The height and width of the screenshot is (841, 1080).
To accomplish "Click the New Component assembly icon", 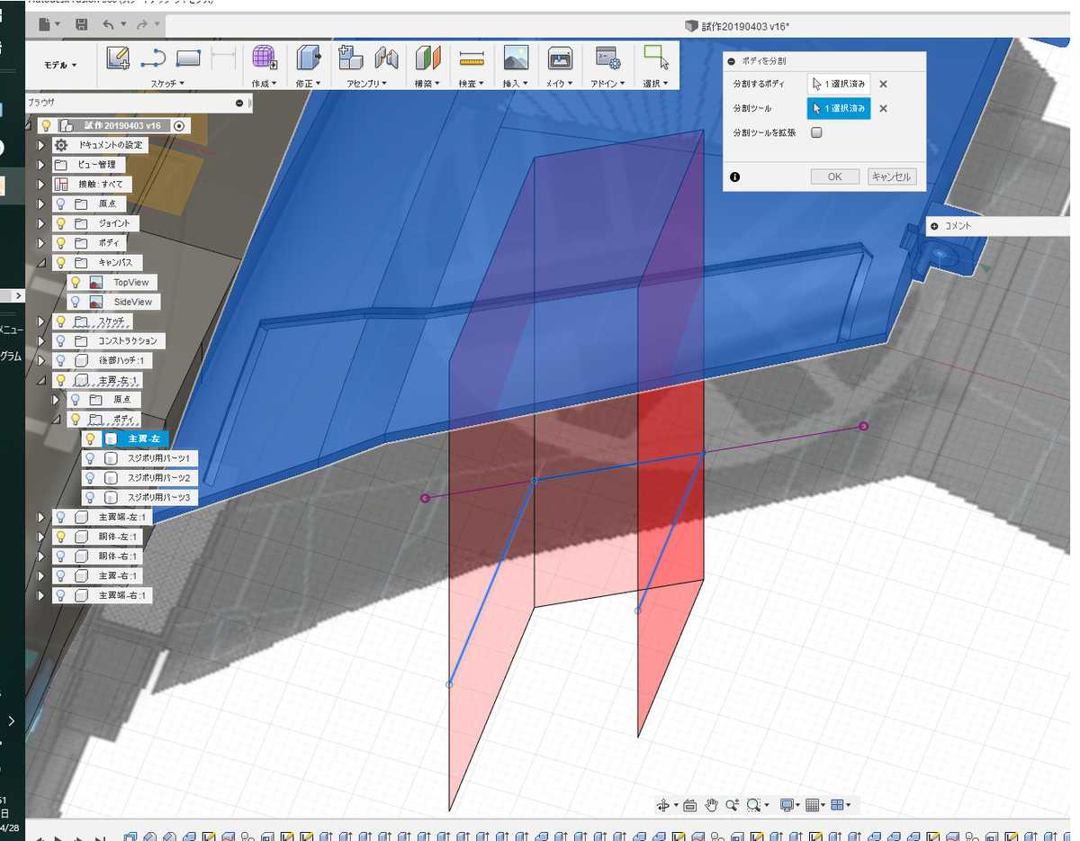I will click(350, 59).
